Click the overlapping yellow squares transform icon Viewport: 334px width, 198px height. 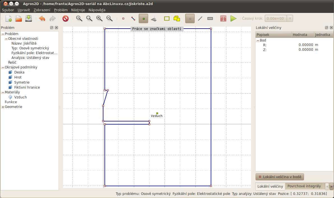point(177,19)
